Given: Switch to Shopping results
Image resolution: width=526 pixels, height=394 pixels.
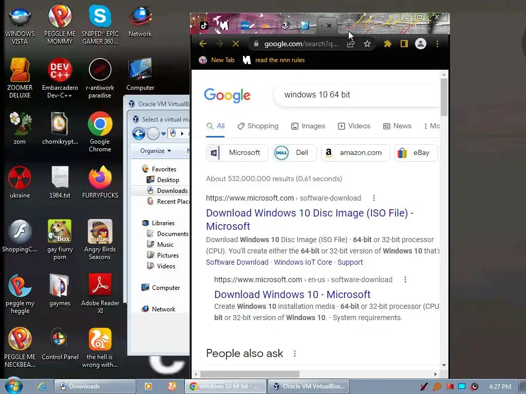Looking at the screenshot, I should 258,126.
